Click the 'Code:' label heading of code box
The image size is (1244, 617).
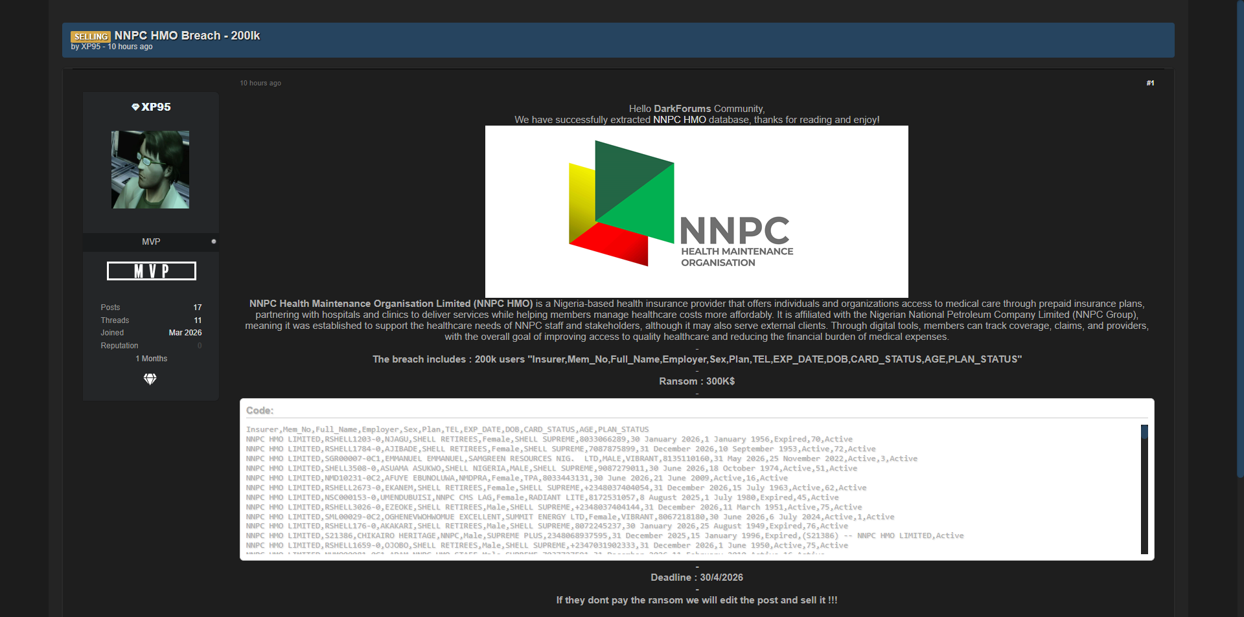coord(260,410)
